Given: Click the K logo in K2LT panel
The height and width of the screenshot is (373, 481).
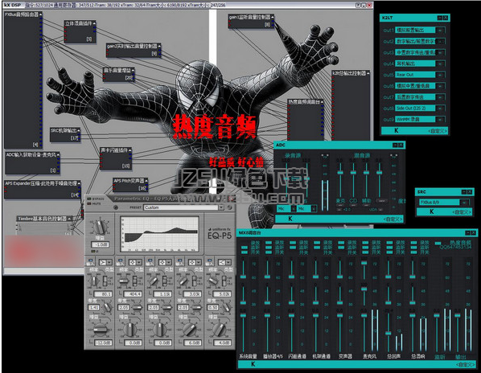Looking at the screenshot, I should (x=397, y=131).
